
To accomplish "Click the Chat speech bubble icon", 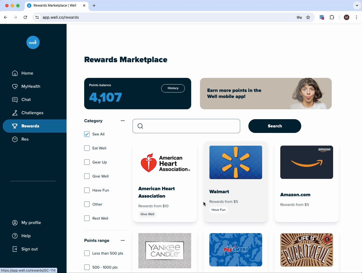I will [15, 100].
